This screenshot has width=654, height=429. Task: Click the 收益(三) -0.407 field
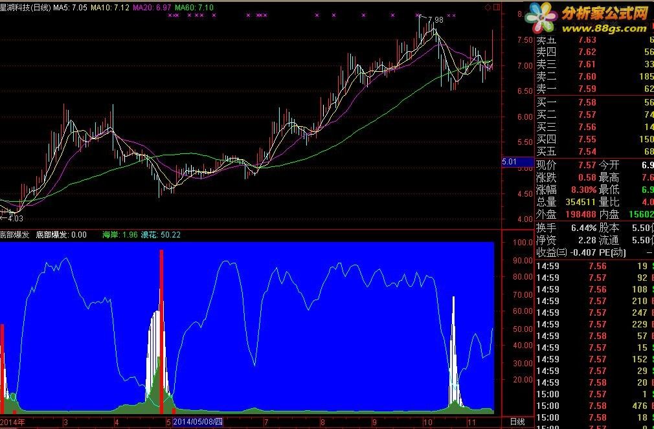pyautogui.click(x=567, y=252)
